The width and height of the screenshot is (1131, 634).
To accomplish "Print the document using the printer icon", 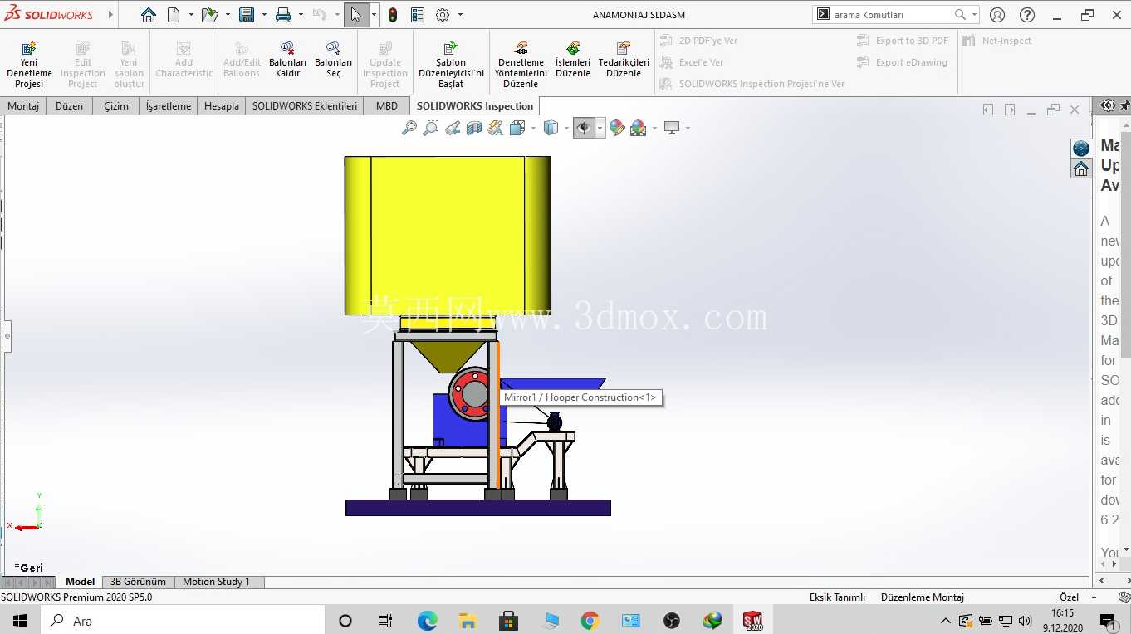I will click(x=283, y=15).
